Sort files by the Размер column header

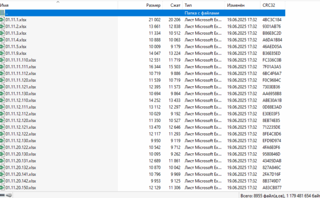pyautogui.click(x=140, y=5)
